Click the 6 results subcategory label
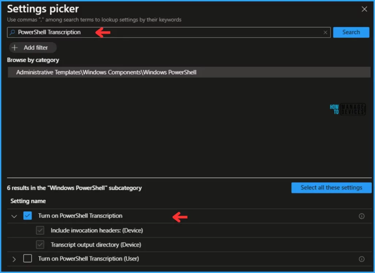The image size is (375, 273). coord(74,188)
